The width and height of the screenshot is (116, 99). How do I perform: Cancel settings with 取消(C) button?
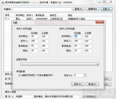pyautogui.click(x=92, y=84)
